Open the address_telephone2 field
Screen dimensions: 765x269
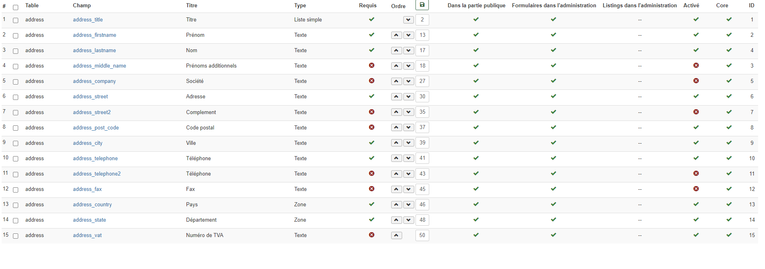point(97,174)
